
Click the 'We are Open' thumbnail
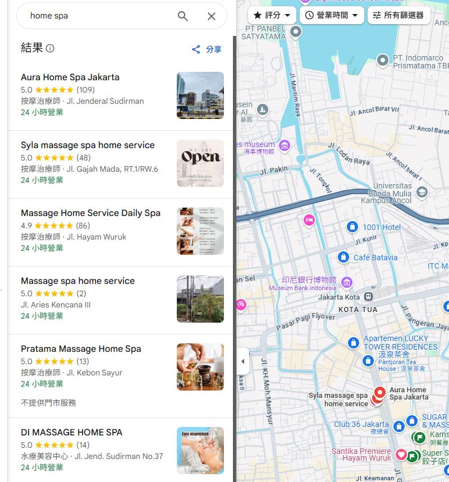point(200,163)
